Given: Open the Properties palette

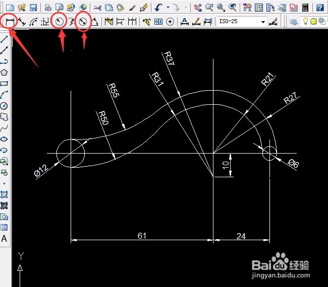Looking at the screenshot, I should (247, 8).
